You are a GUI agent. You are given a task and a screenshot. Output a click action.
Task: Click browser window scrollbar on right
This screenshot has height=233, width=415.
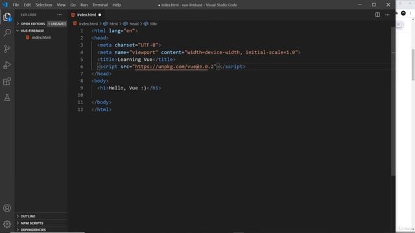coord(413,65)
